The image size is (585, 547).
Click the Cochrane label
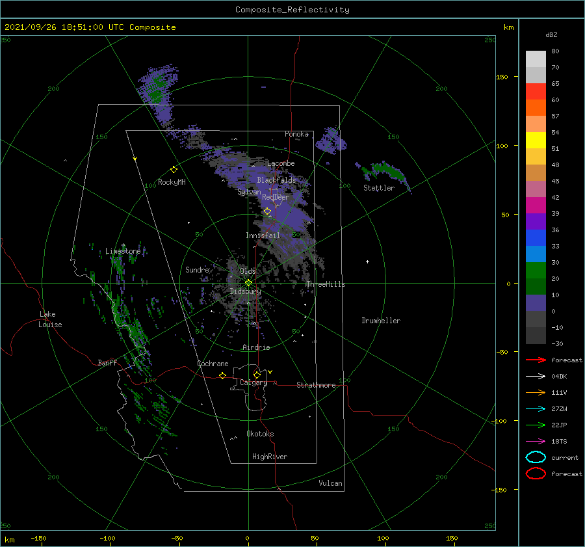point(213,364)
